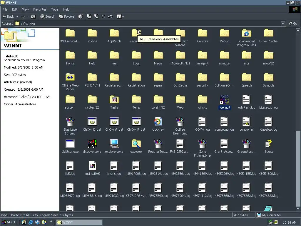
Task: Select the Downloaded Program Files folder
Action: 246,38
